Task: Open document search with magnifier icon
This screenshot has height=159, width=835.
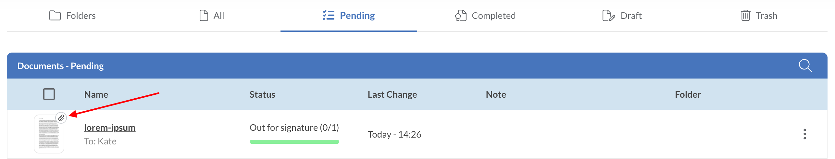Action: coord(805,66)
